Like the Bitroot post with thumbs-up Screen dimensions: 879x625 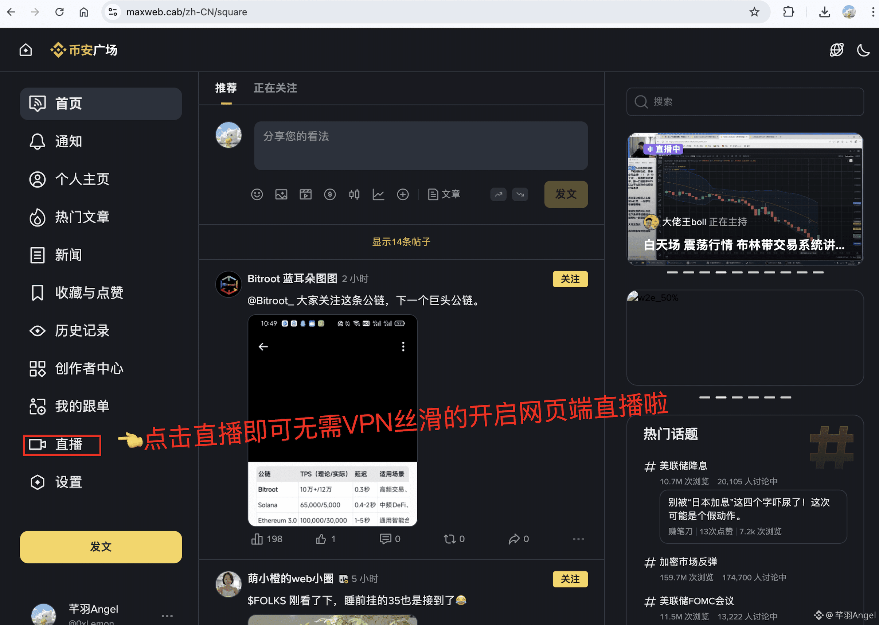coord(321,539)
